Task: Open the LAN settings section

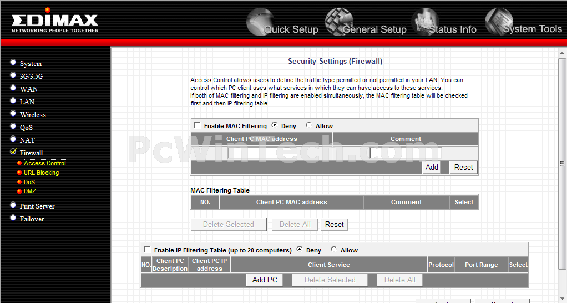Action: pyautogui.click(x=27, y=102)
